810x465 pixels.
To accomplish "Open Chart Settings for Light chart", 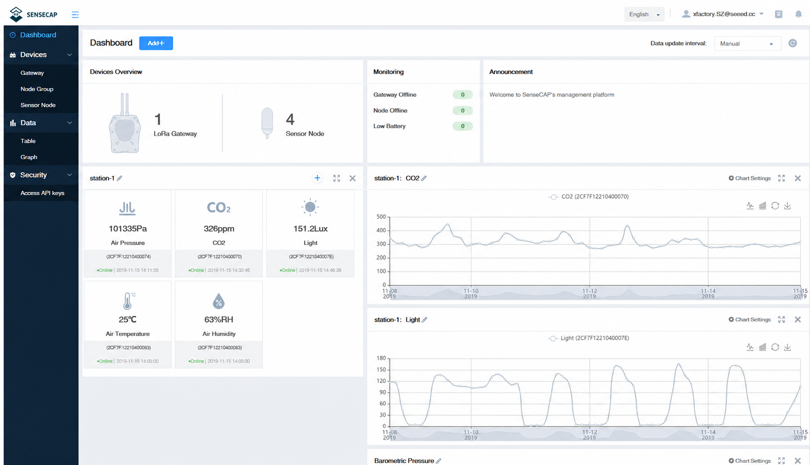I will [x=749, y=320].
